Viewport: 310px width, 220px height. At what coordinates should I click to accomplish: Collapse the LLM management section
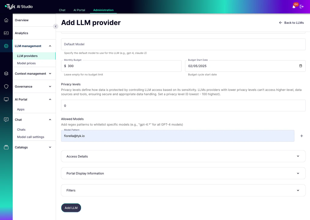50,46
